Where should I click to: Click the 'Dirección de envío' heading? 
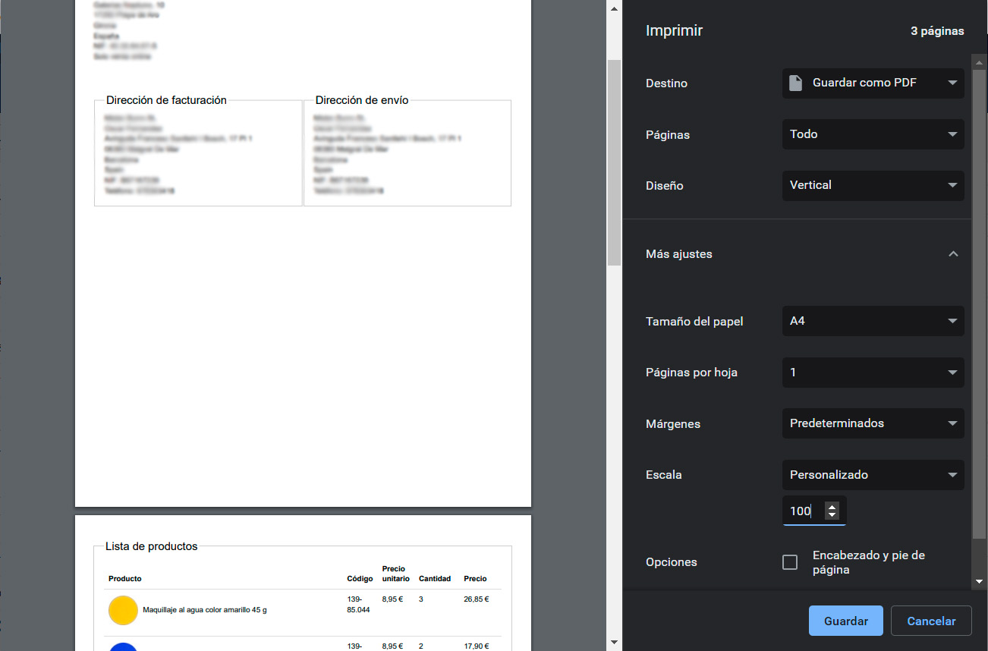pyautogui.click(x=362, y=100)
